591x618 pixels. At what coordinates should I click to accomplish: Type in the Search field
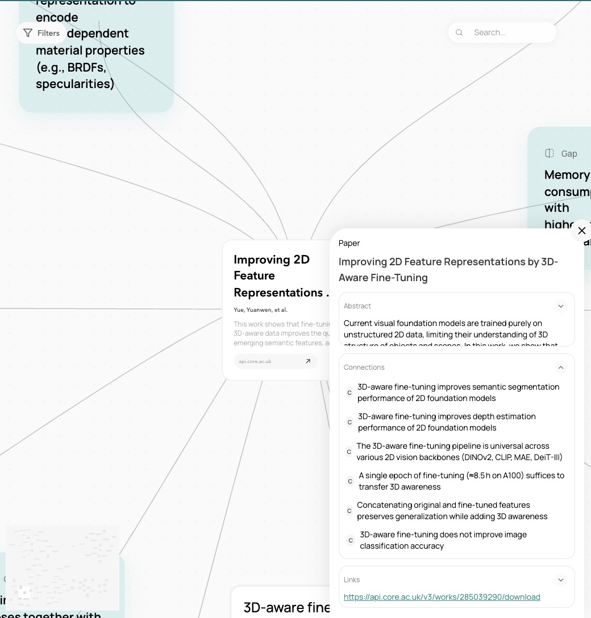pyautogui.click(x=509, y=32)
